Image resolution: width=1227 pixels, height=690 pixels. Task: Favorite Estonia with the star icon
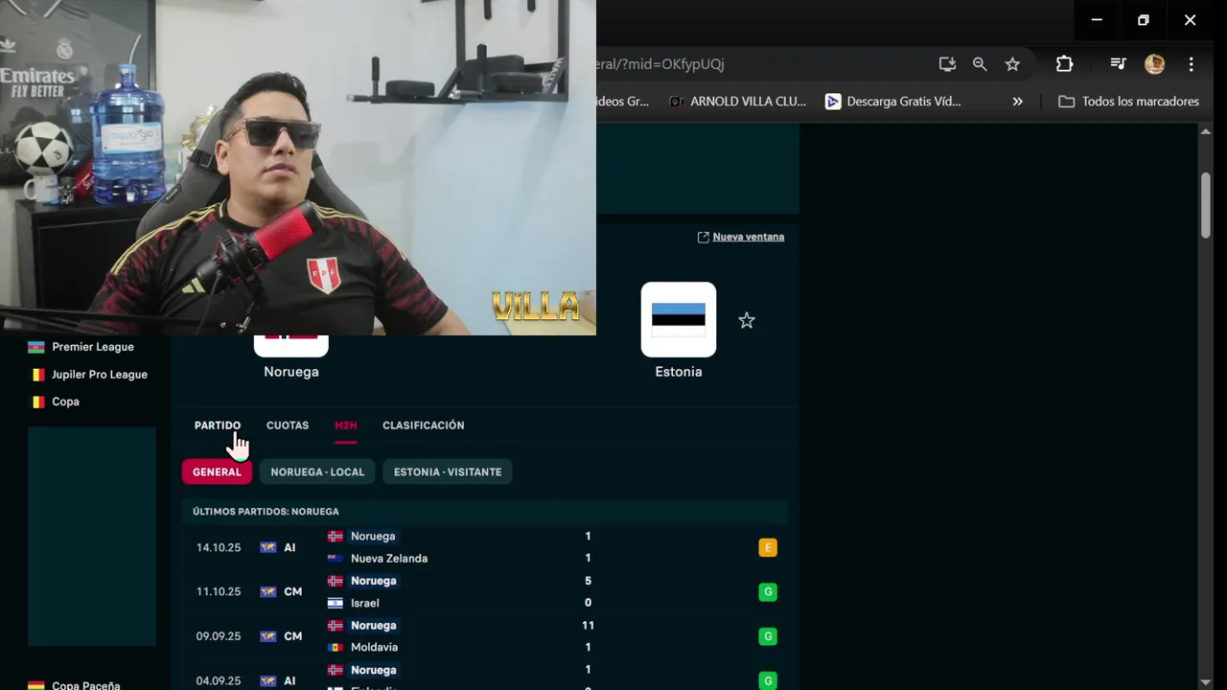(x=747, y=321)
